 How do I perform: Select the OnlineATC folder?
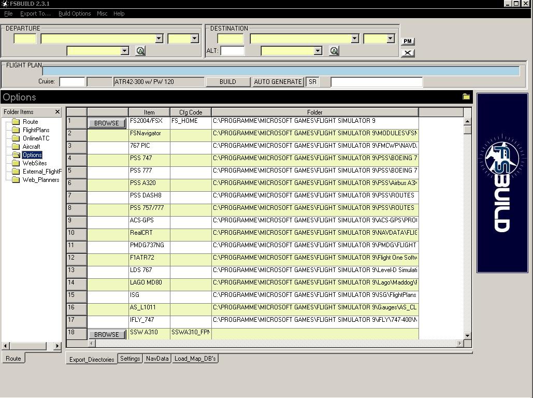coord(36,138)
